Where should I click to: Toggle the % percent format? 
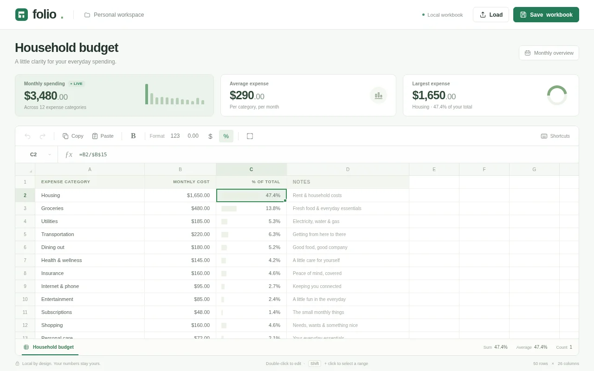click(226, 136)
